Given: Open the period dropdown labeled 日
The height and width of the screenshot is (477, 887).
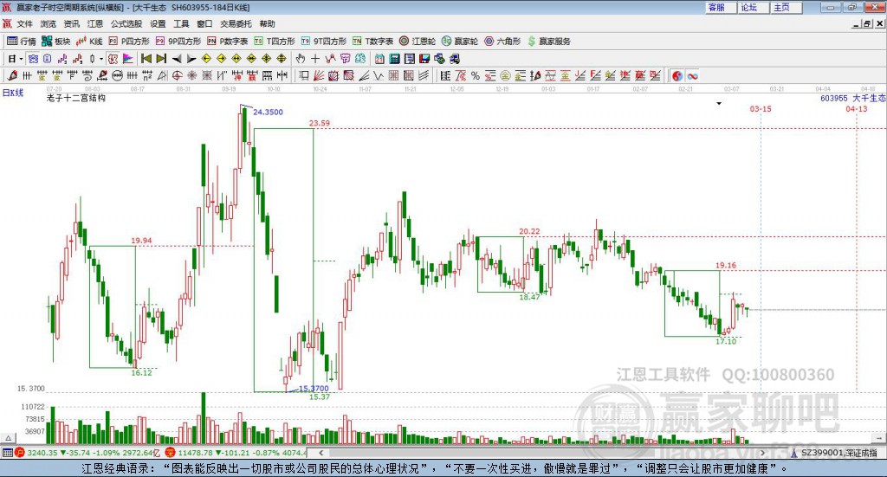Looking at the screenshot, I should point(15,59).
